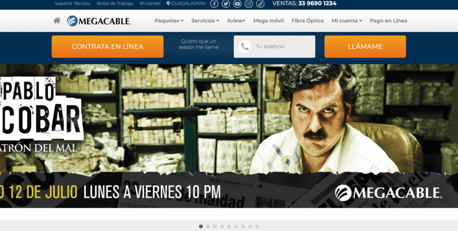Change the GUADALAJARA city selection
The image size is (458, 231).
coord(188,3)
